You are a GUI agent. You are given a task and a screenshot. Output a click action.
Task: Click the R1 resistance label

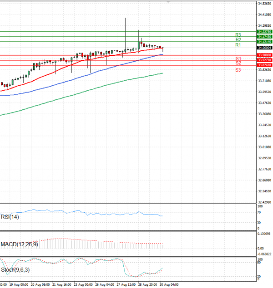(x=238, y=45)
